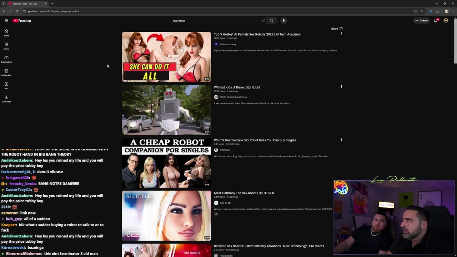
Task: Go to the YouTube Premium home logo
Action: click(x=22, y=21)
